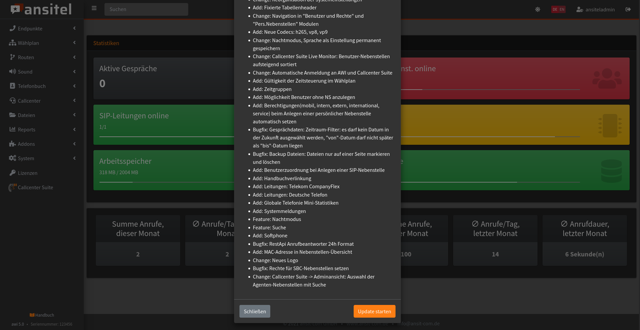This screenshot has height=330, width=640.
Task: Click the Reports chart icon
Action: tap(12, 129)
